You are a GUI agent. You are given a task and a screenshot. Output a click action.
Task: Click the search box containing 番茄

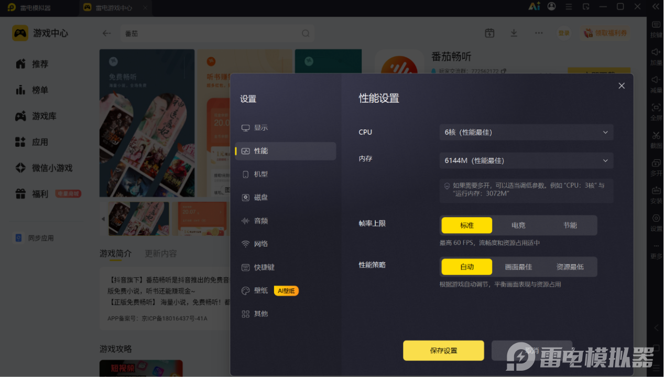217,33
